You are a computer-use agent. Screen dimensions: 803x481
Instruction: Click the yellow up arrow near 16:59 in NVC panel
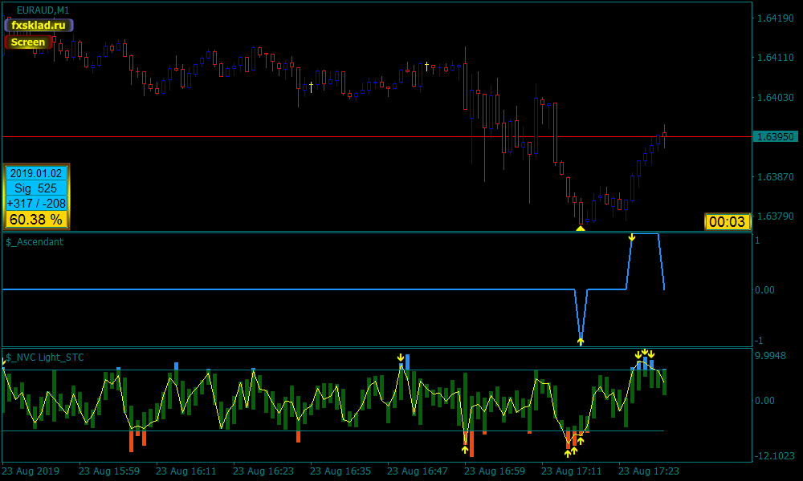pos(465,449)
